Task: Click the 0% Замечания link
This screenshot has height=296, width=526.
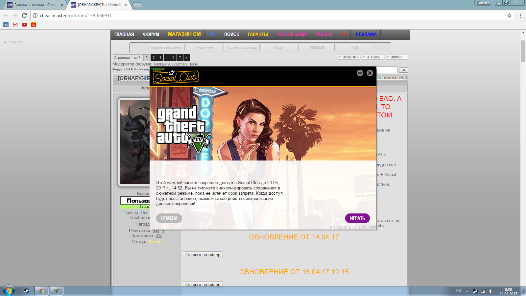Action: tap(158, 236)
